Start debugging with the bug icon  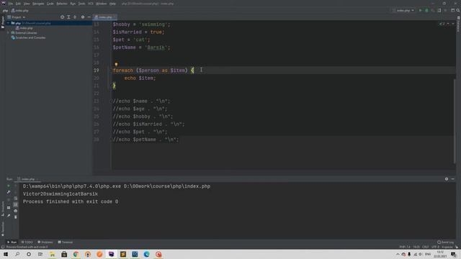[426, 10]
